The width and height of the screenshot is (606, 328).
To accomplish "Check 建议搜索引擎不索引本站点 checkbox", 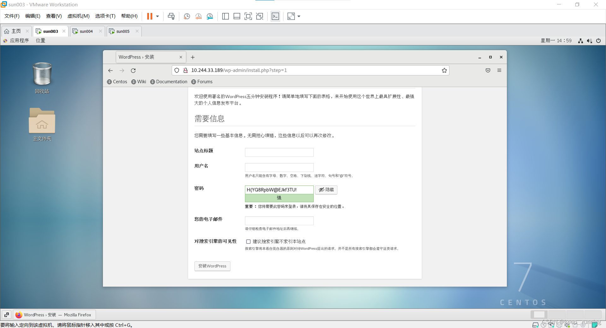I will [248, 242].
